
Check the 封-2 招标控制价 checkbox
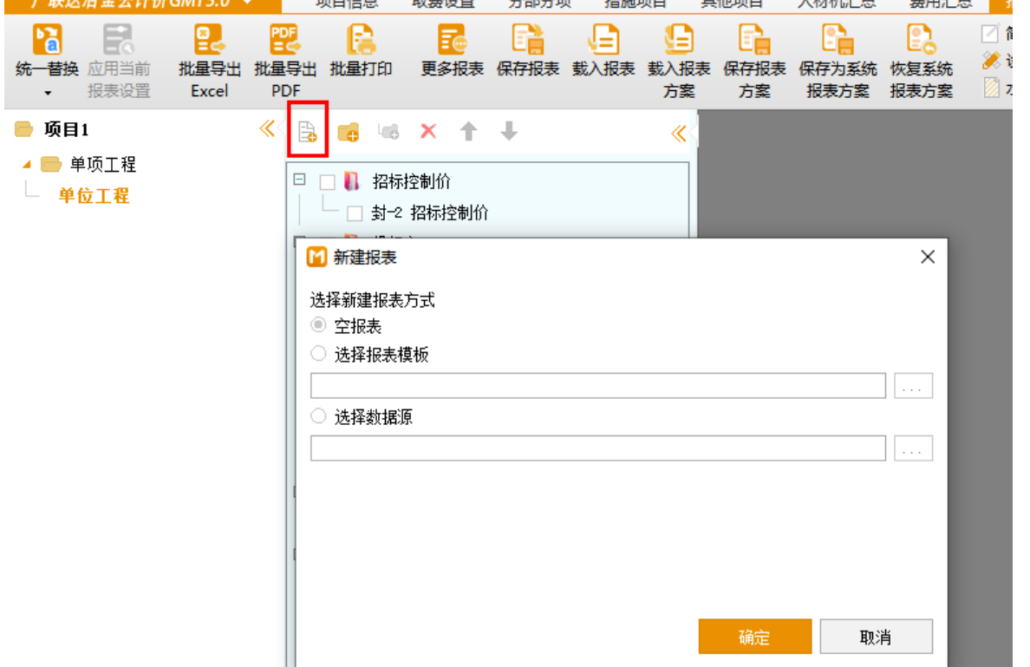pyautogui.click(x=355, y=213)
